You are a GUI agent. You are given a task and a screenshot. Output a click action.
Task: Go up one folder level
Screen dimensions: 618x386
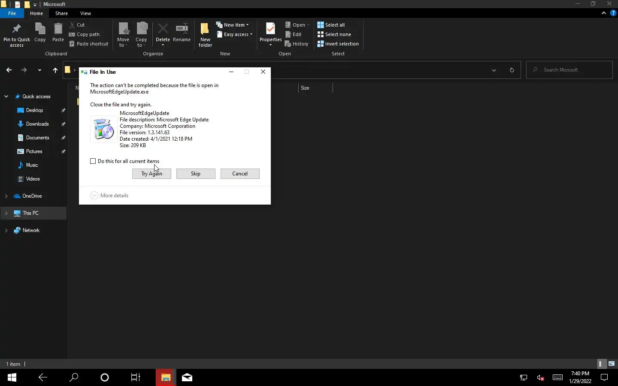tap(55, 70)
